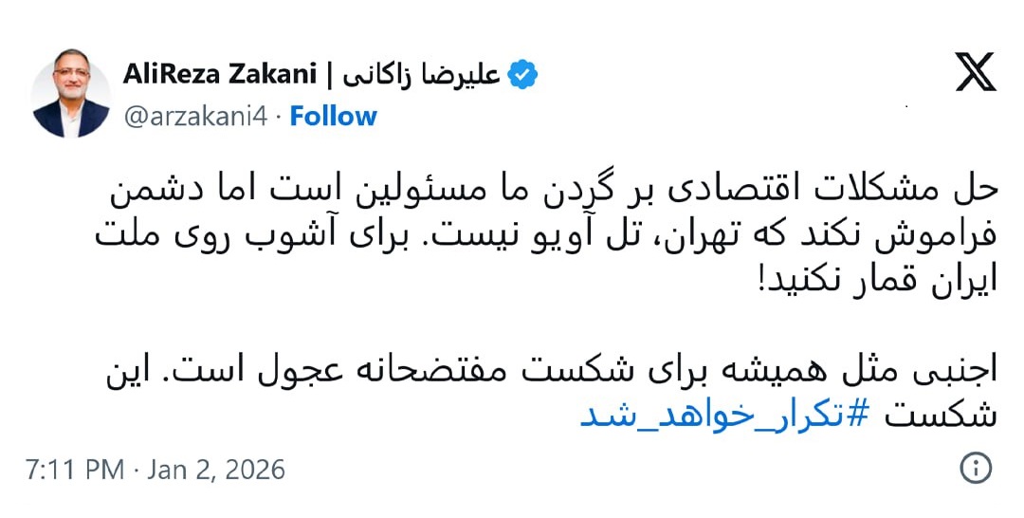Viewport: 1024px width, 518px height.
Task: Follow the @arzakani4 account
Action: pos(333,116)
